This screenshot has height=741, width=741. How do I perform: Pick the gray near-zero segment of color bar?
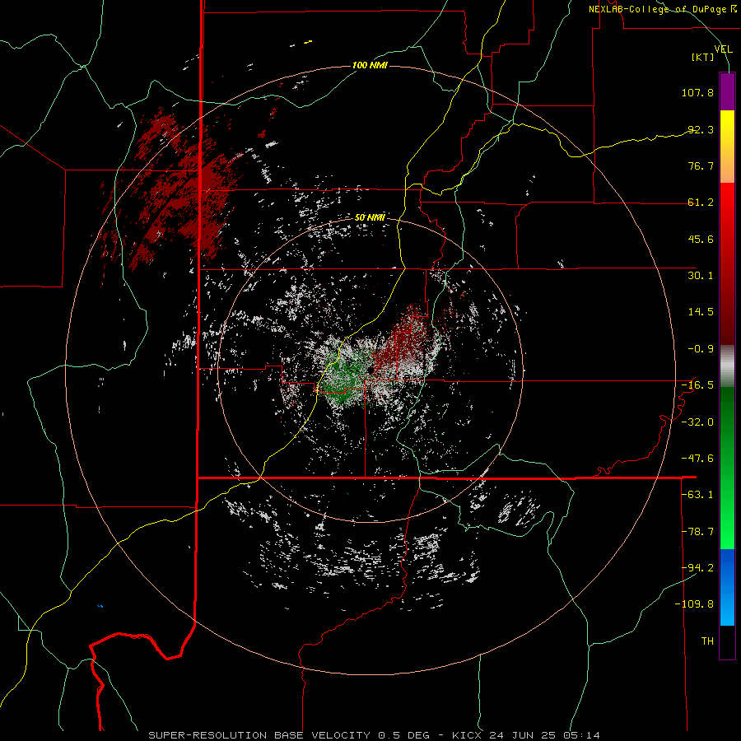(x=727, y=366)
